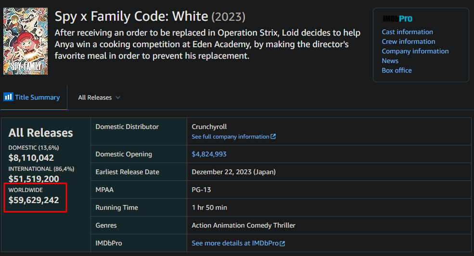Open the Crew information link
Image resolution: width=474 pixels, height=256 pixels.
pos(409,41)
